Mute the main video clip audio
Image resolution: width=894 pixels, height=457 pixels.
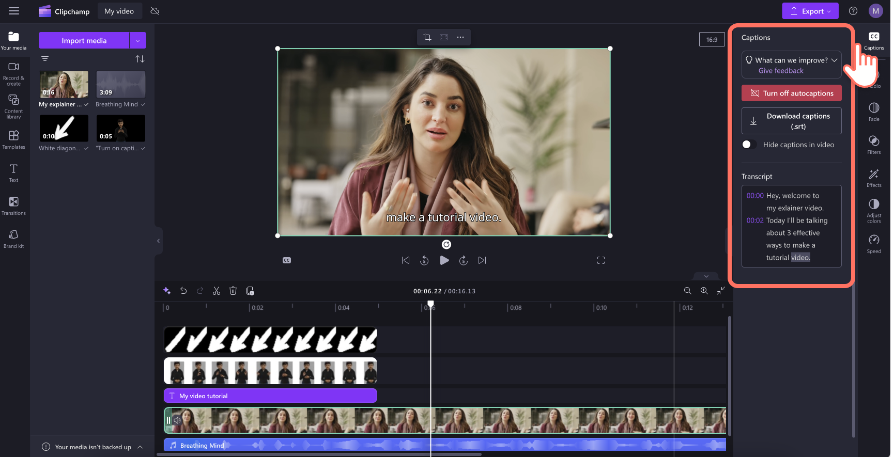click(x=177, y=420)
